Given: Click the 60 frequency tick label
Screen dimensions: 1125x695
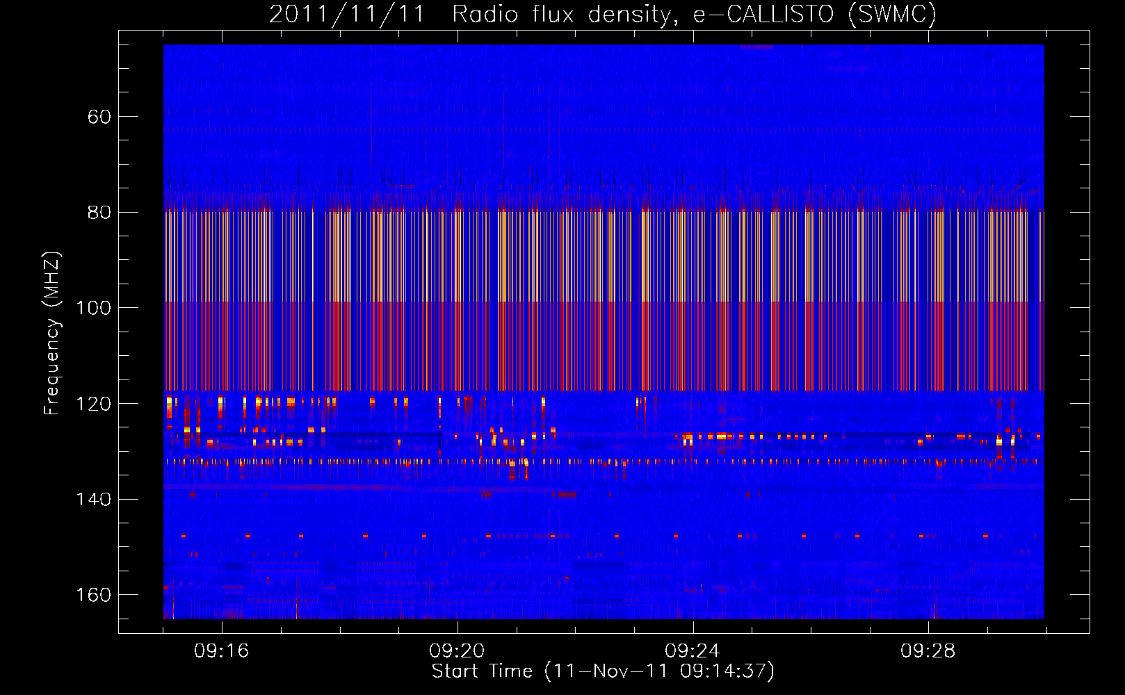Looking at the screenshot, I should (x=99, y=117).
